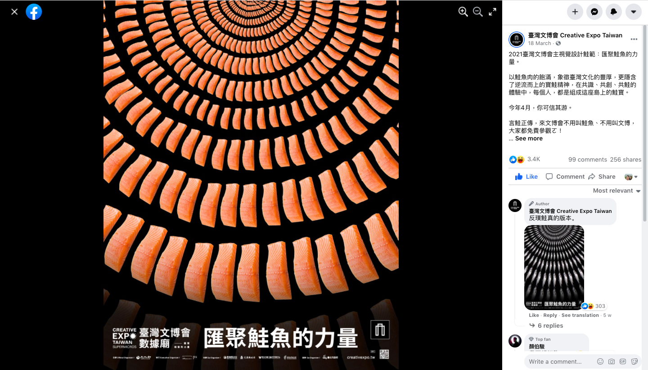The width and height of the screenshot is (648, 370).
Task: Open 顏伯駿 commenter profile
Action: pyautogui.click(x=536, y=347)
